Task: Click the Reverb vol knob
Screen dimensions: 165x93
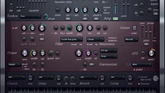Action: 102,78
